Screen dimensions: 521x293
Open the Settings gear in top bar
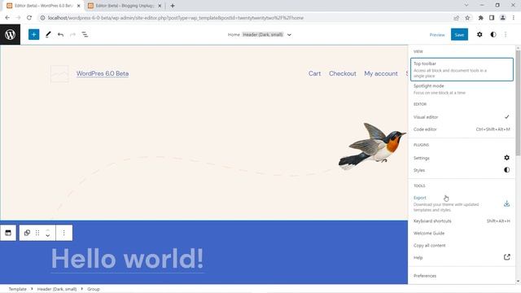tap(479, 34)
